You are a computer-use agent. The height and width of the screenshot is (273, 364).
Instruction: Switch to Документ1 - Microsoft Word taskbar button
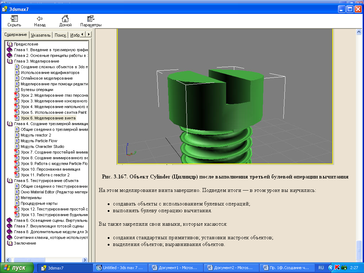point(176,268)
